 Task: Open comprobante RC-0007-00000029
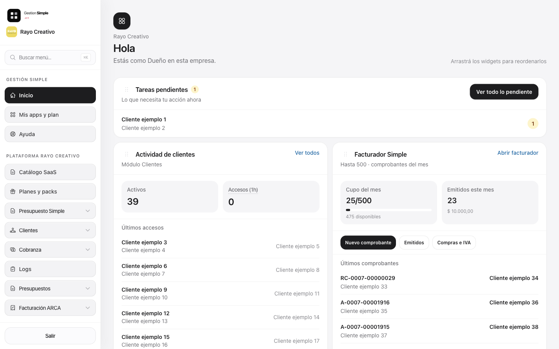[x=439, y=282]
